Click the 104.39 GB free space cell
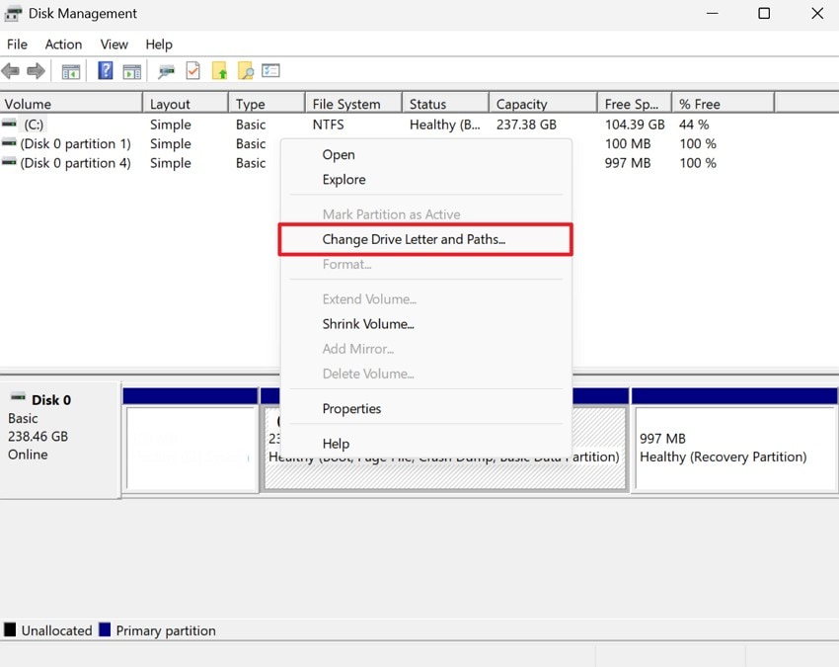Image resolution: width=839 pixels, height=667 pixels. pos(635,125)
